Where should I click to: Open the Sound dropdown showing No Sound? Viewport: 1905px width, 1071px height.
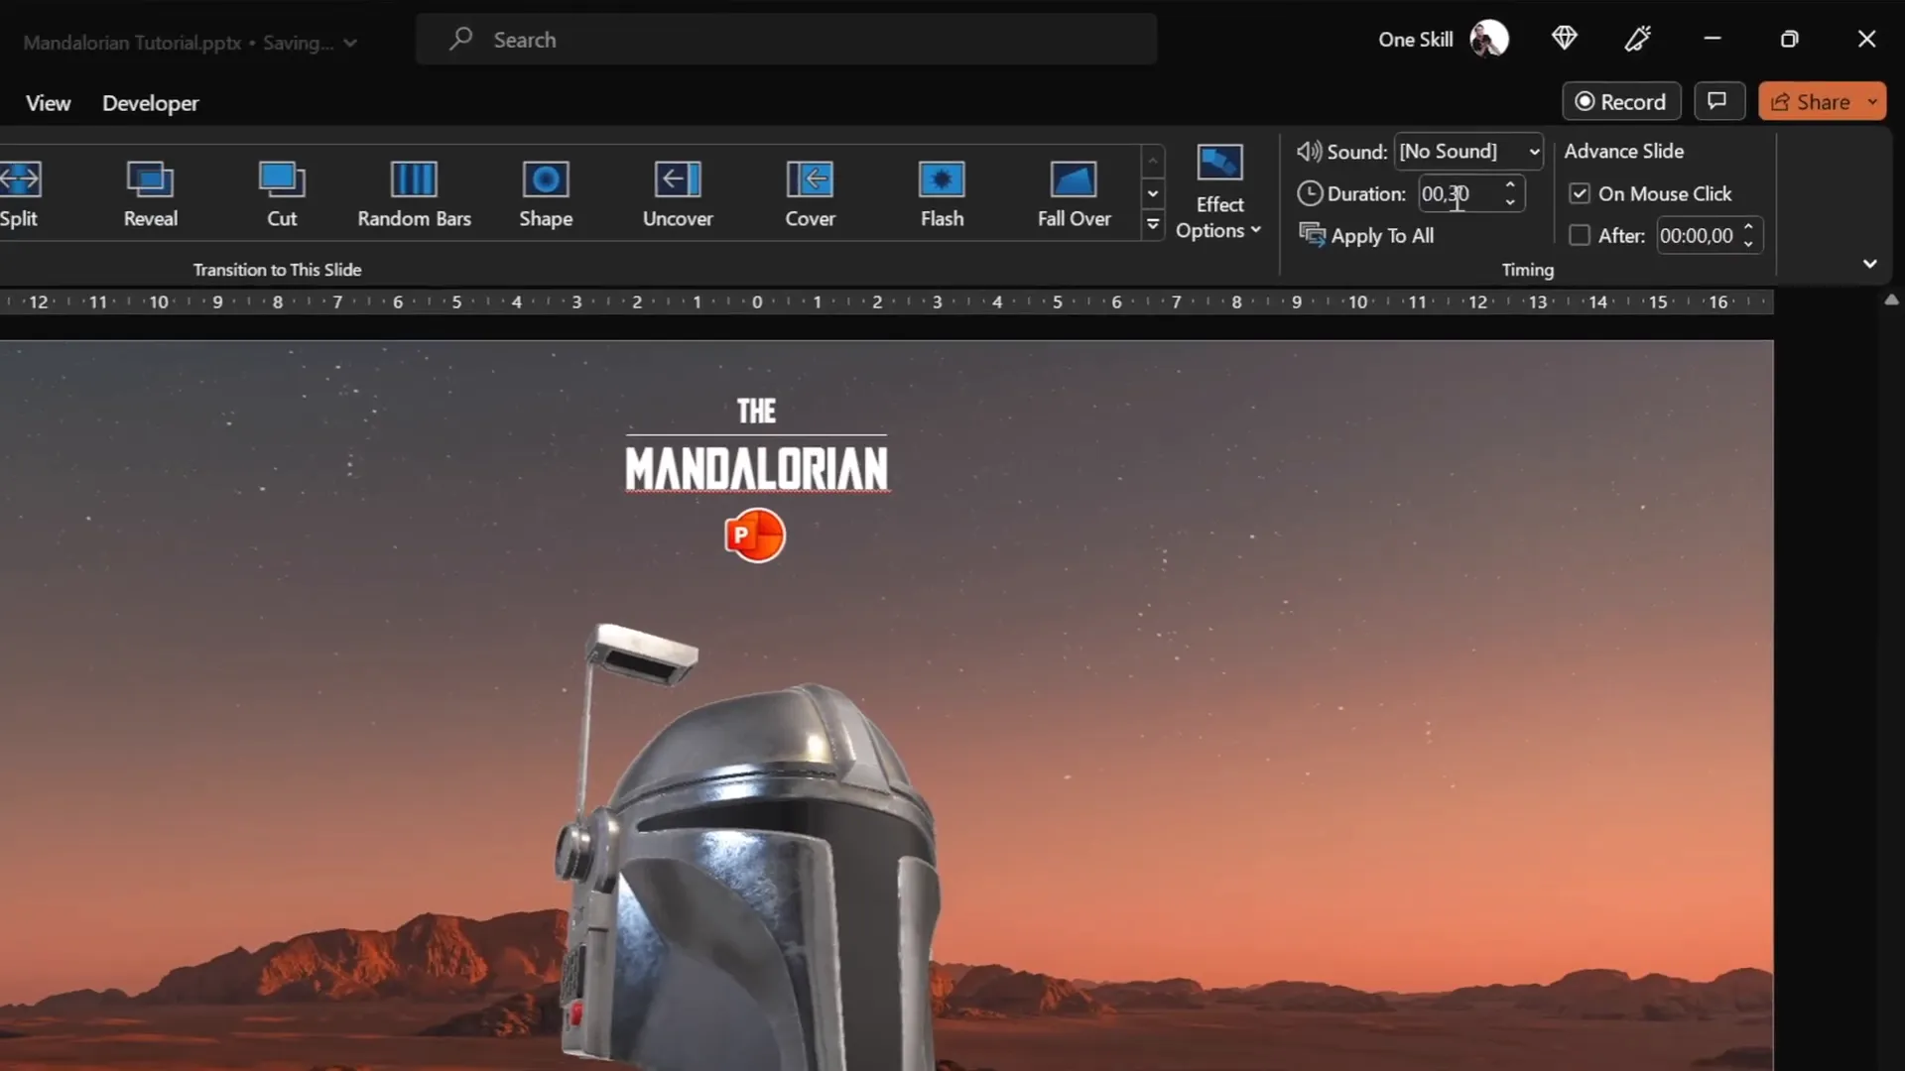click(x=1468, y=152)
